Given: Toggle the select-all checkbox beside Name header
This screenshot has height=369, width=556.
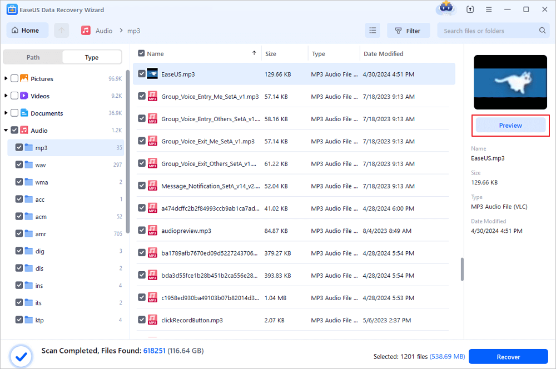Looking at the screenshot, I should point(141,53).
